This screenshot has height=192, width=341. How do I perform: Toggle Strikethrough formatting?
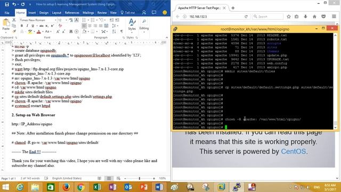[x=42, y=26]
